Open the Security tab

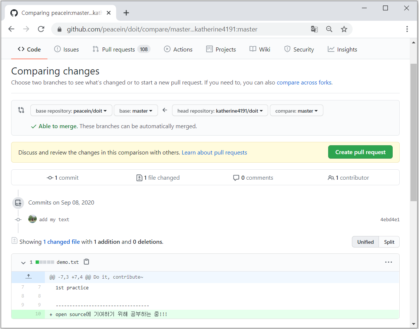tap(299, 49)
